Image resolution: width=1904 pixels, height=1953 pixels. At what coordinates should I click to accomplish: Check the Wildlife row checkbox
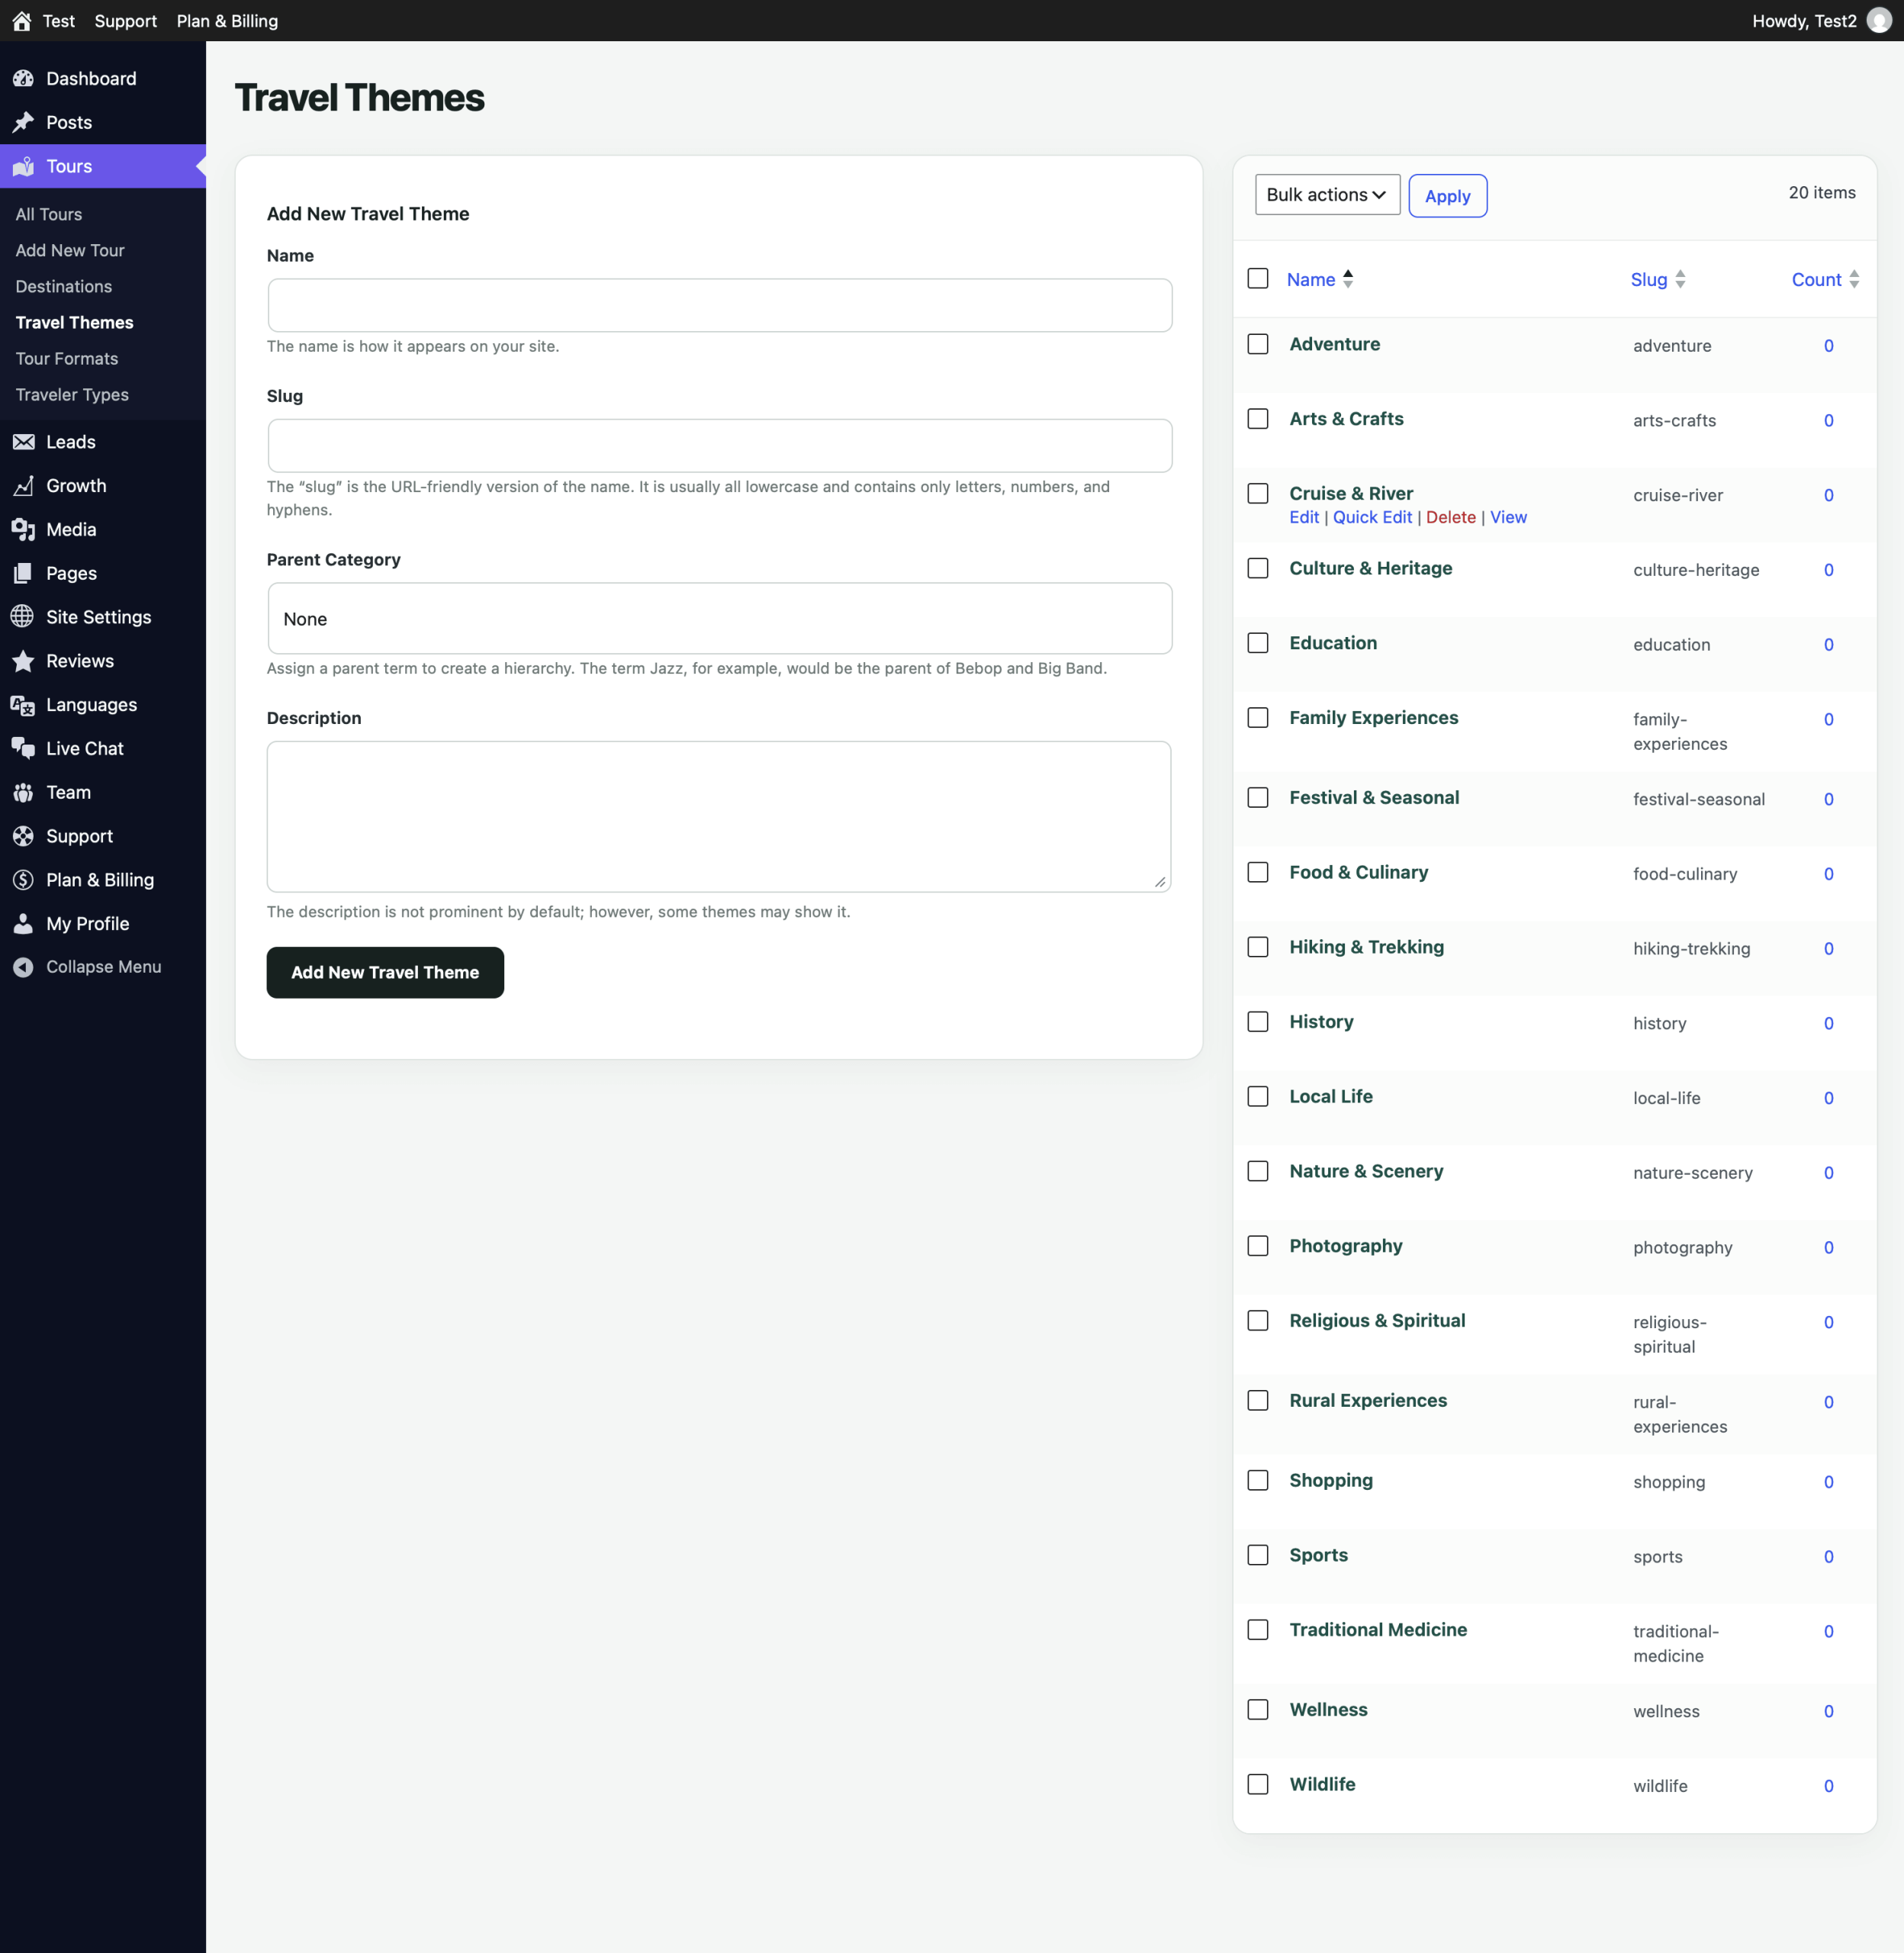point(1258,1784)
